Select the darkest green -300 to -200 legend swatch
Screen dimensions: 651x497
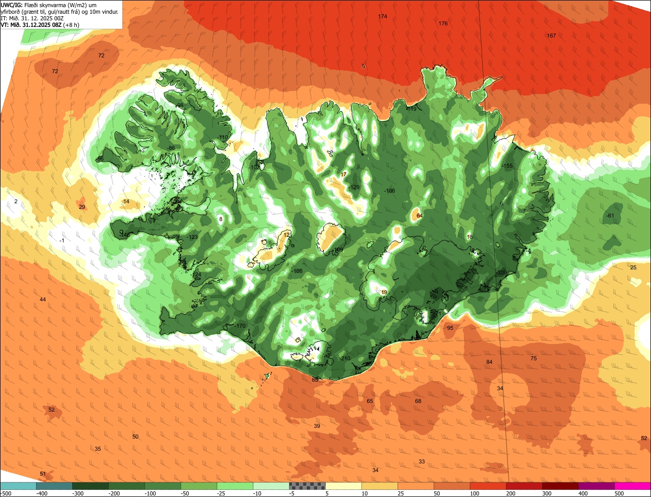[x=90, y=486]
